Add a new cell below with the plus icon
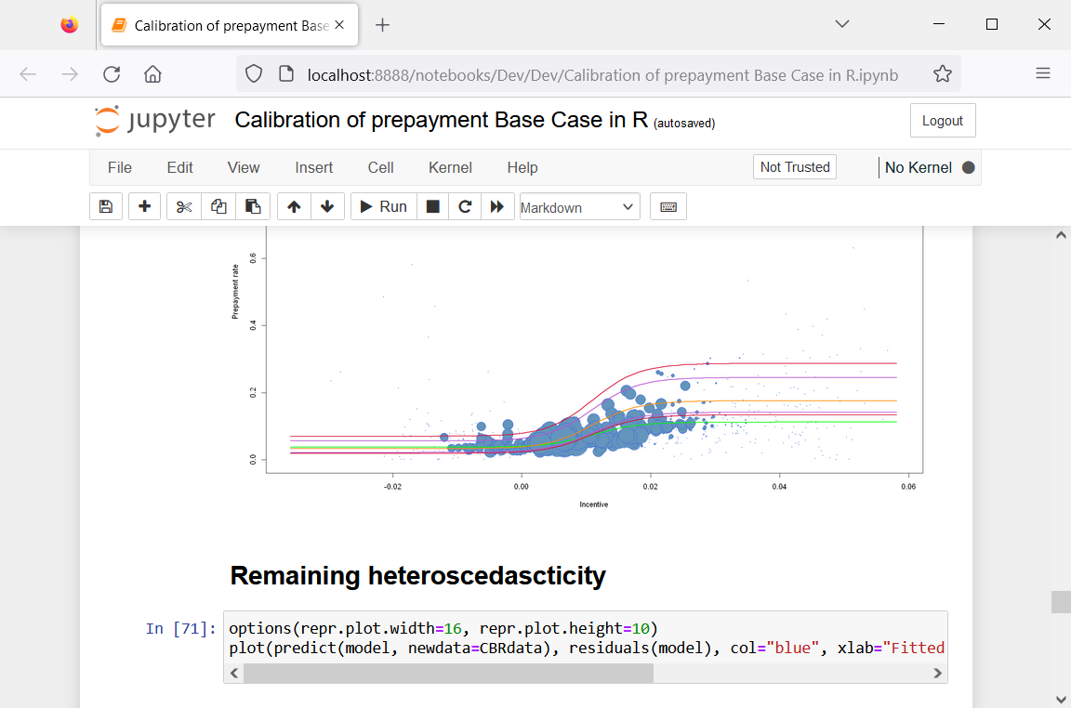 point(144,205)
